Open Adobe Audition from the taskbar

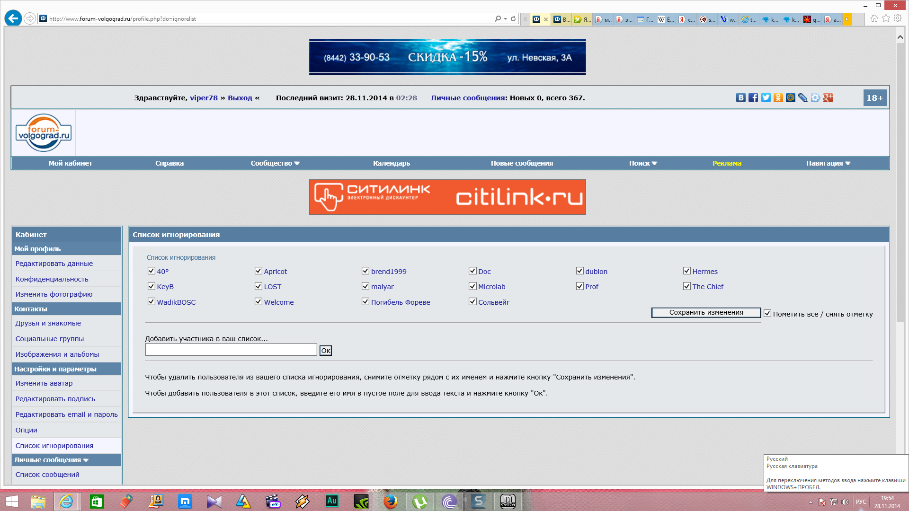click(332, 501)
